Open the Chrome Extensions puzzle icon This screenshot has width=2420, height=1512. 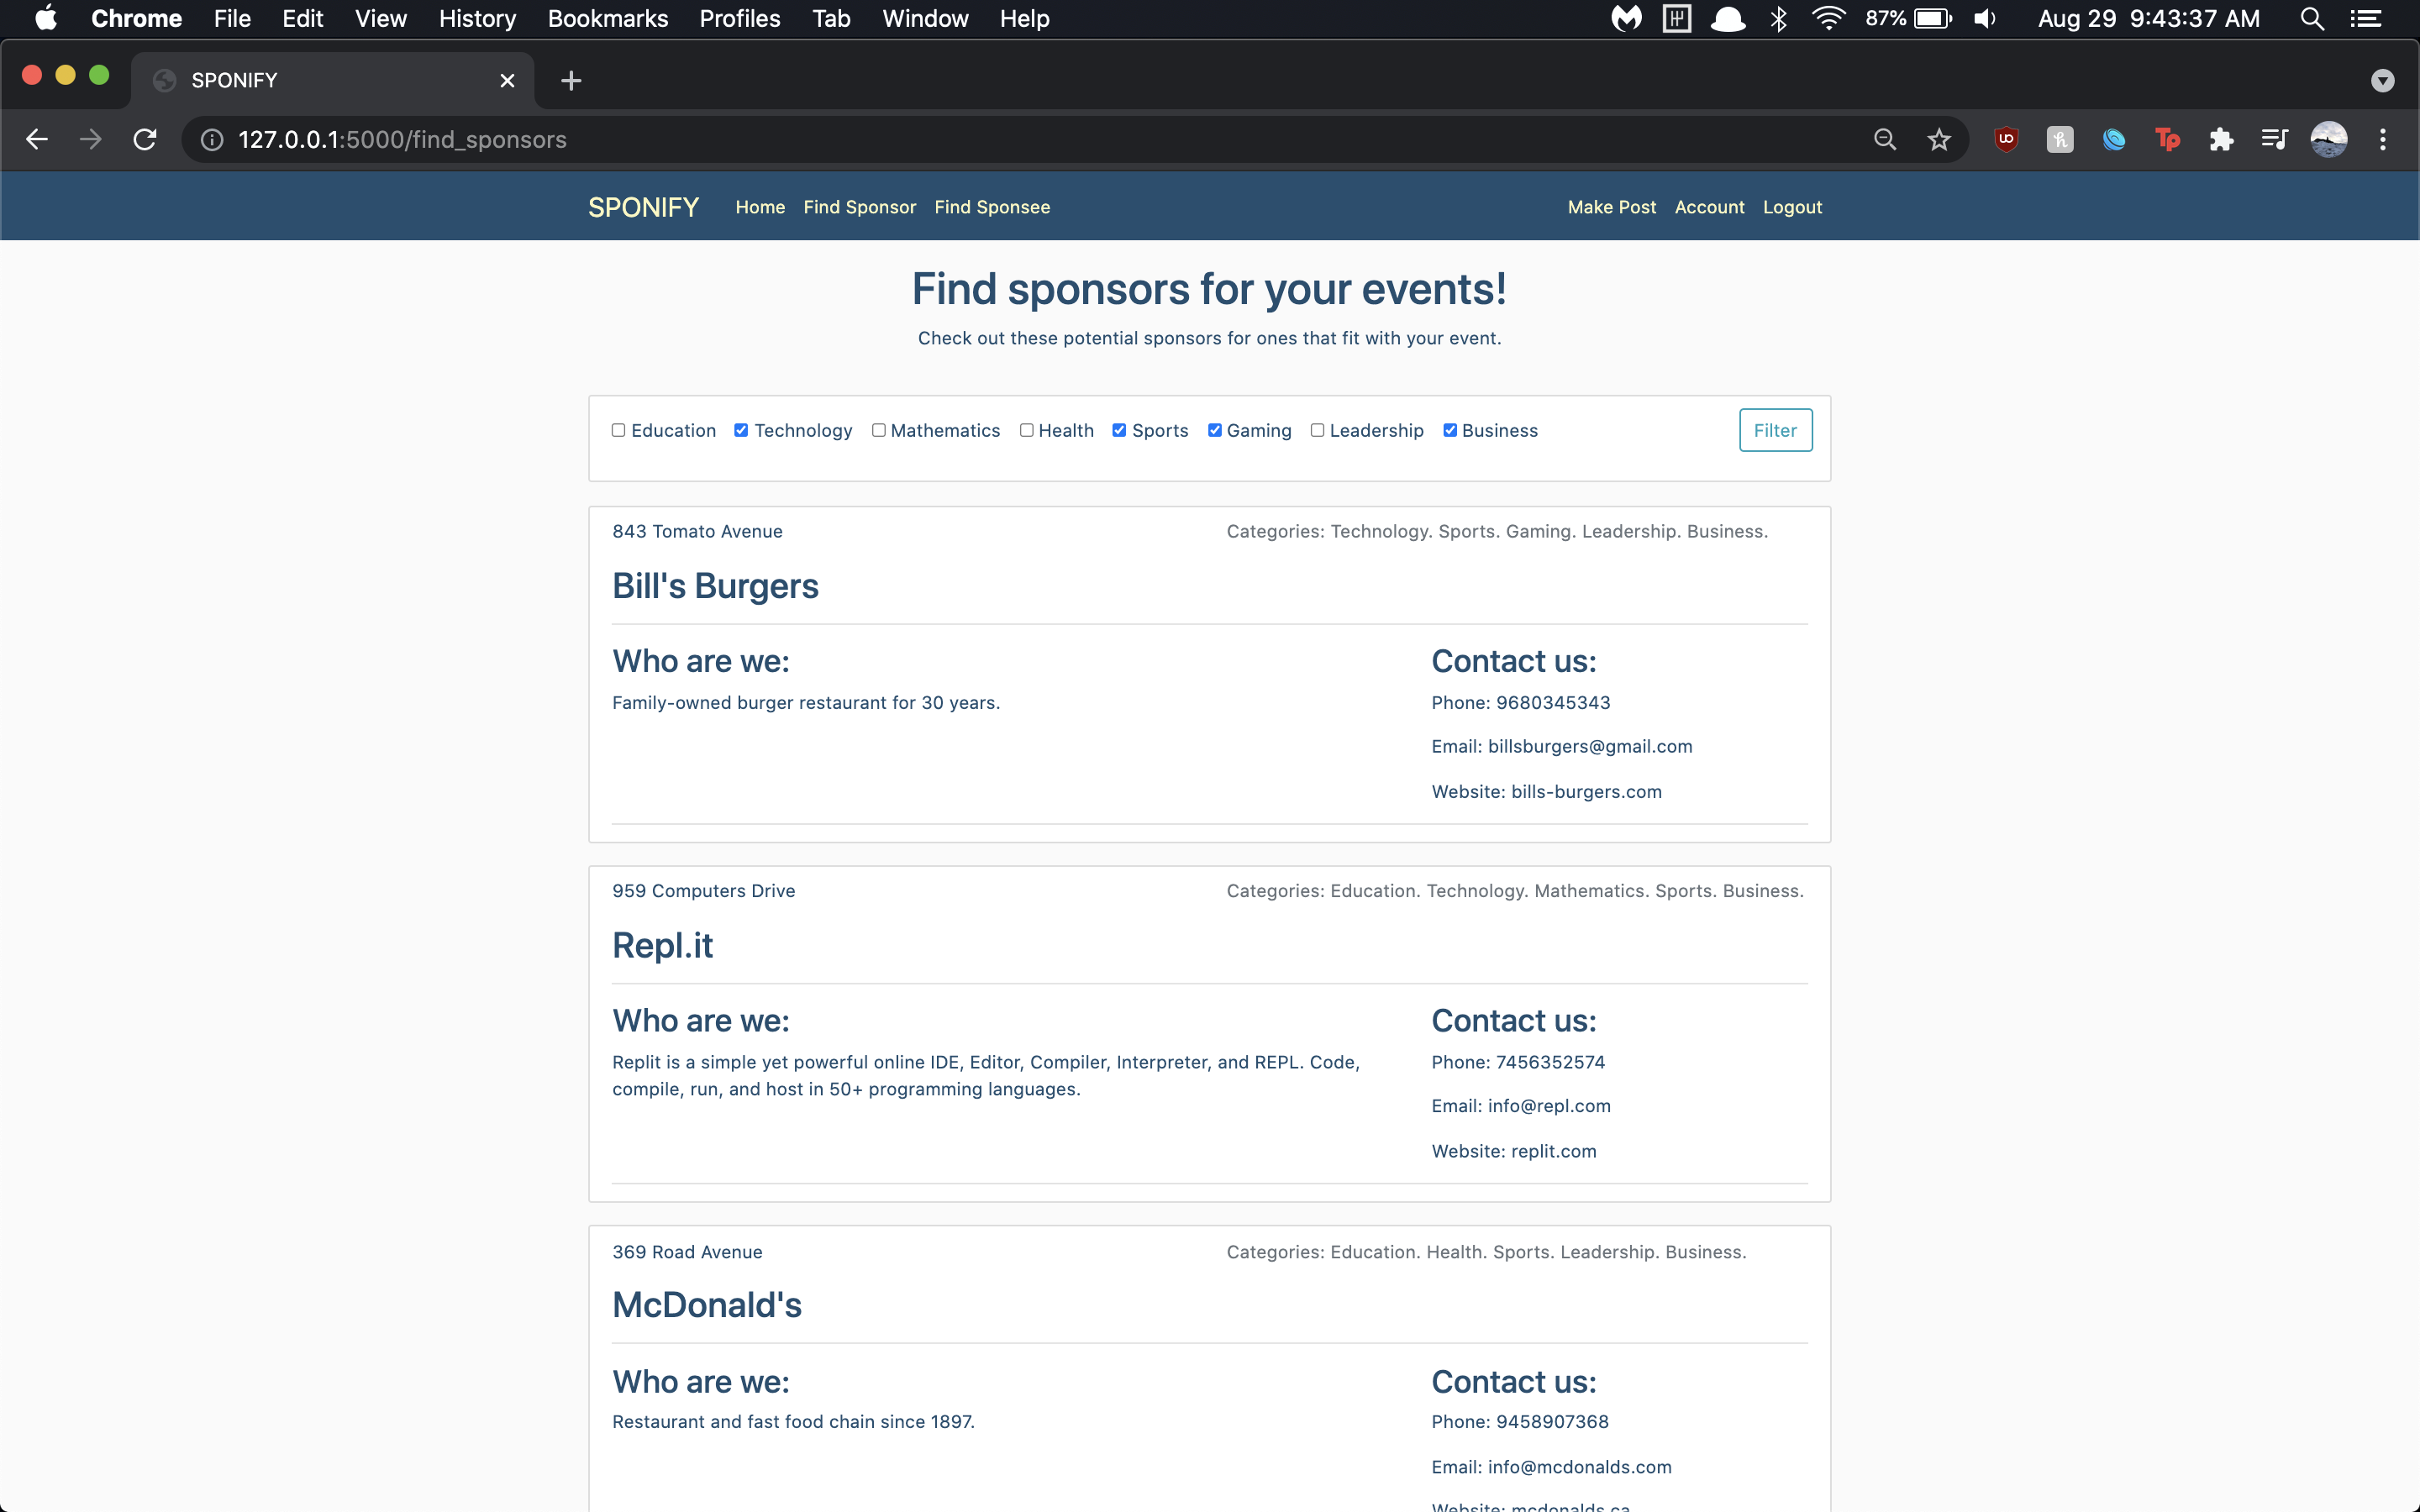point(2221,139)
